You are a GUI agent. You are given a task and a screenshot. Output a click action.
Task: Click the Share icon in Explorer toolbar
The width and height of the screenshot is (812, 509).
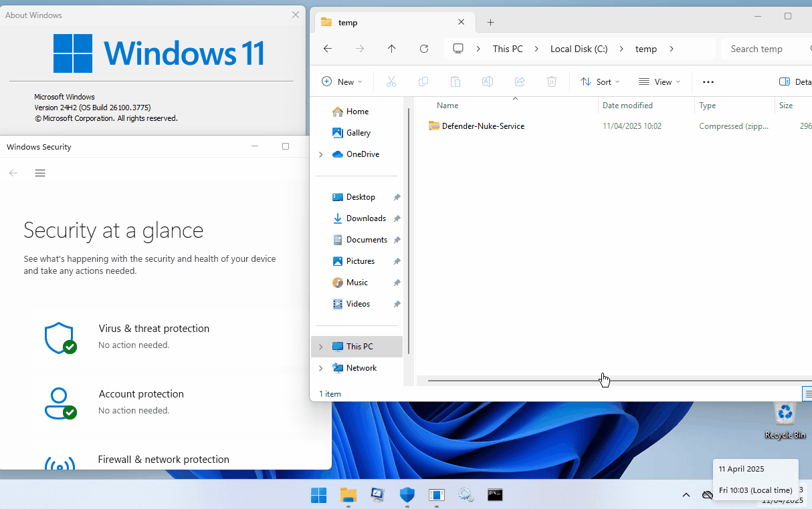520,81
